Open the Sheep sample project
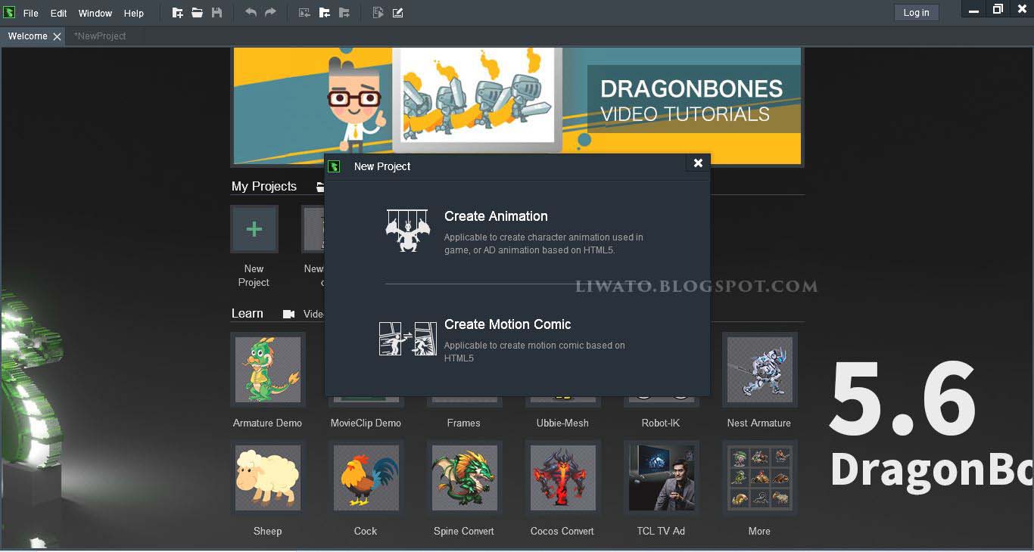Viewport: 1034px width, 552px height. pyautogui.click(x=267, y=478)
